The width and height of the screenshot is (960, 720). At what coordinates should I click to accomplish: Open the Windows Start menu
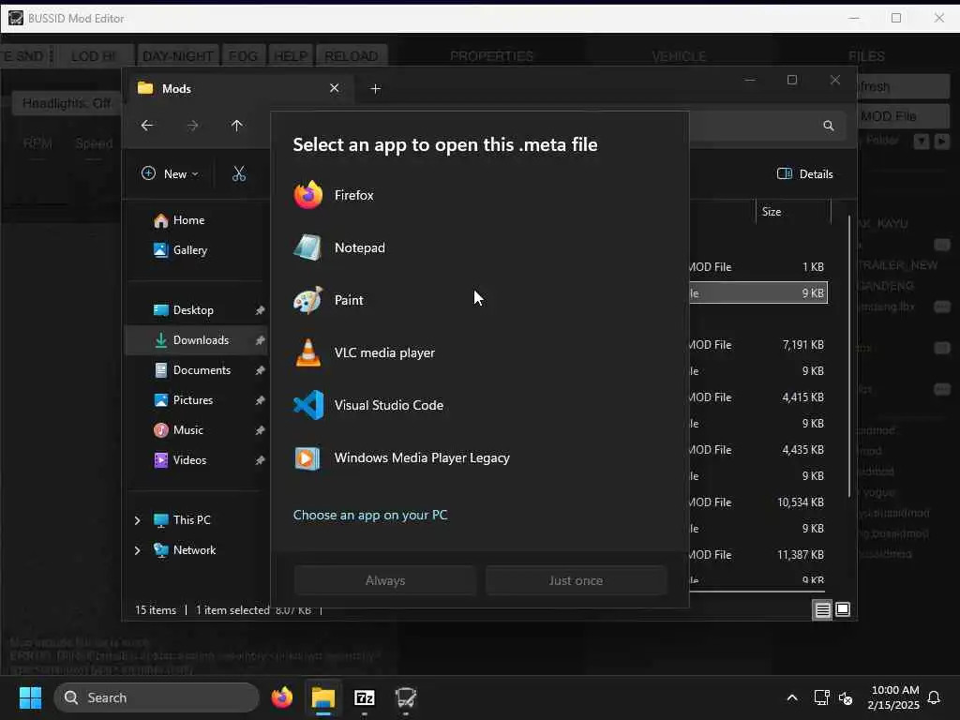[x=31, y=697]
